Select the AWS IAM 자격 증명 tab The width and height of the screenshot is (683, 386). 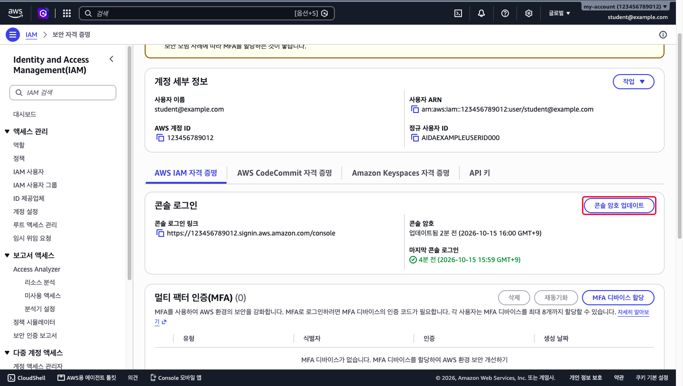(186, 173)
